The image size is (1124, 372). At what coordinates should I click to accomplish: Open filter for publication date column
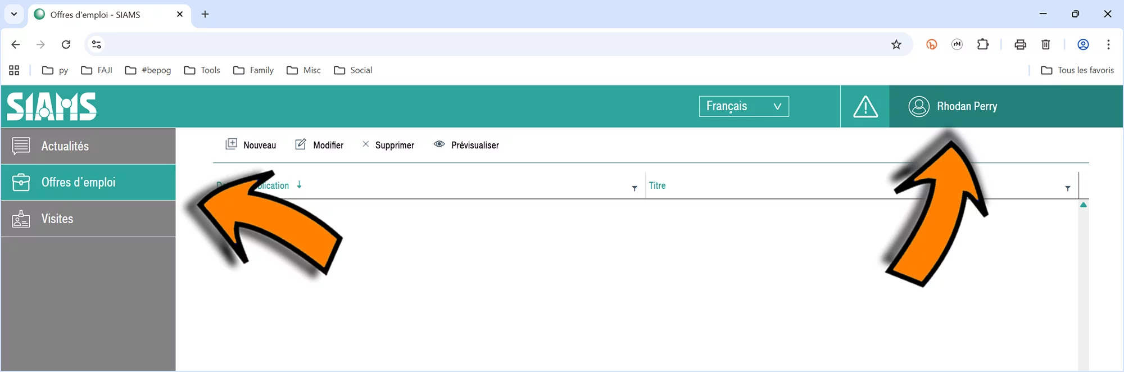634,189
